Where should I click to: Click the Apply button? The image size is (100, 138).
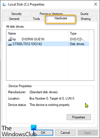87,132
